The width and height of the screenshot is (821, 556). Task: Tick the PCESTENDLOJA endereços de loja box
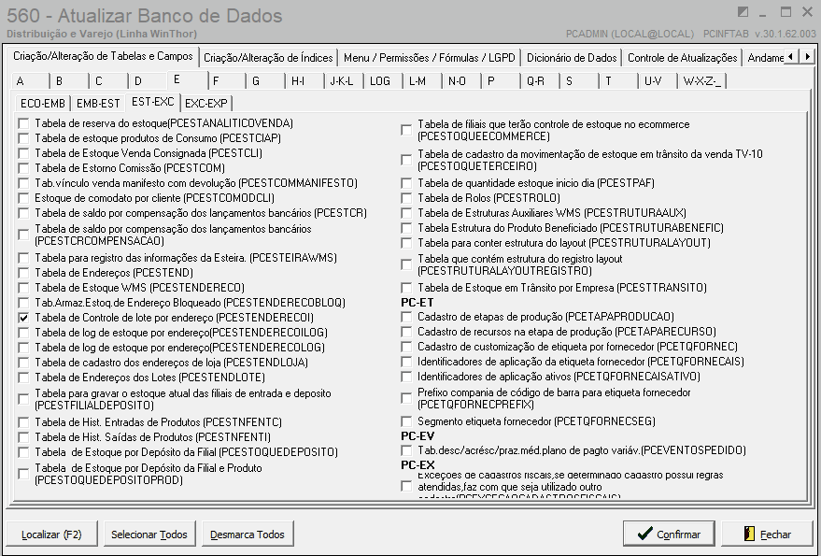pos(23,363)
